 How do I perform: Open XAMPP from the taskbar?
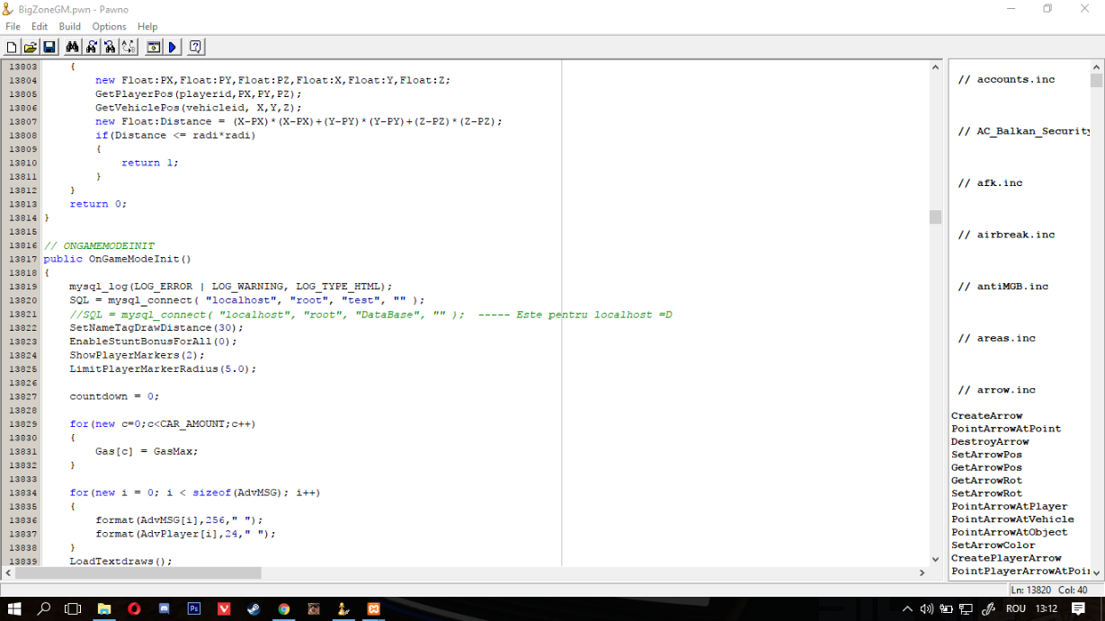[x=373, y=608]
